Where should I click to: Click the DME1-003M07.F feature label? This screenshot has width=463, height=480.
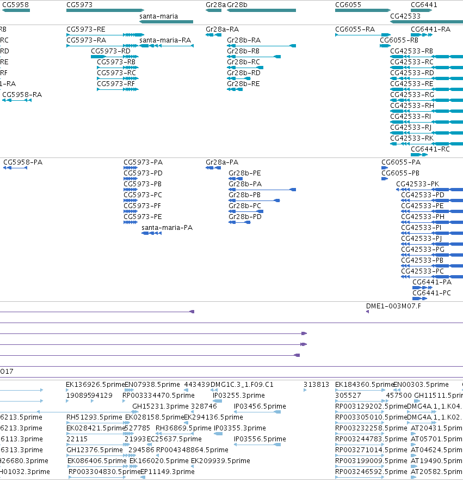pyautogui.click(x=393, y=306)
